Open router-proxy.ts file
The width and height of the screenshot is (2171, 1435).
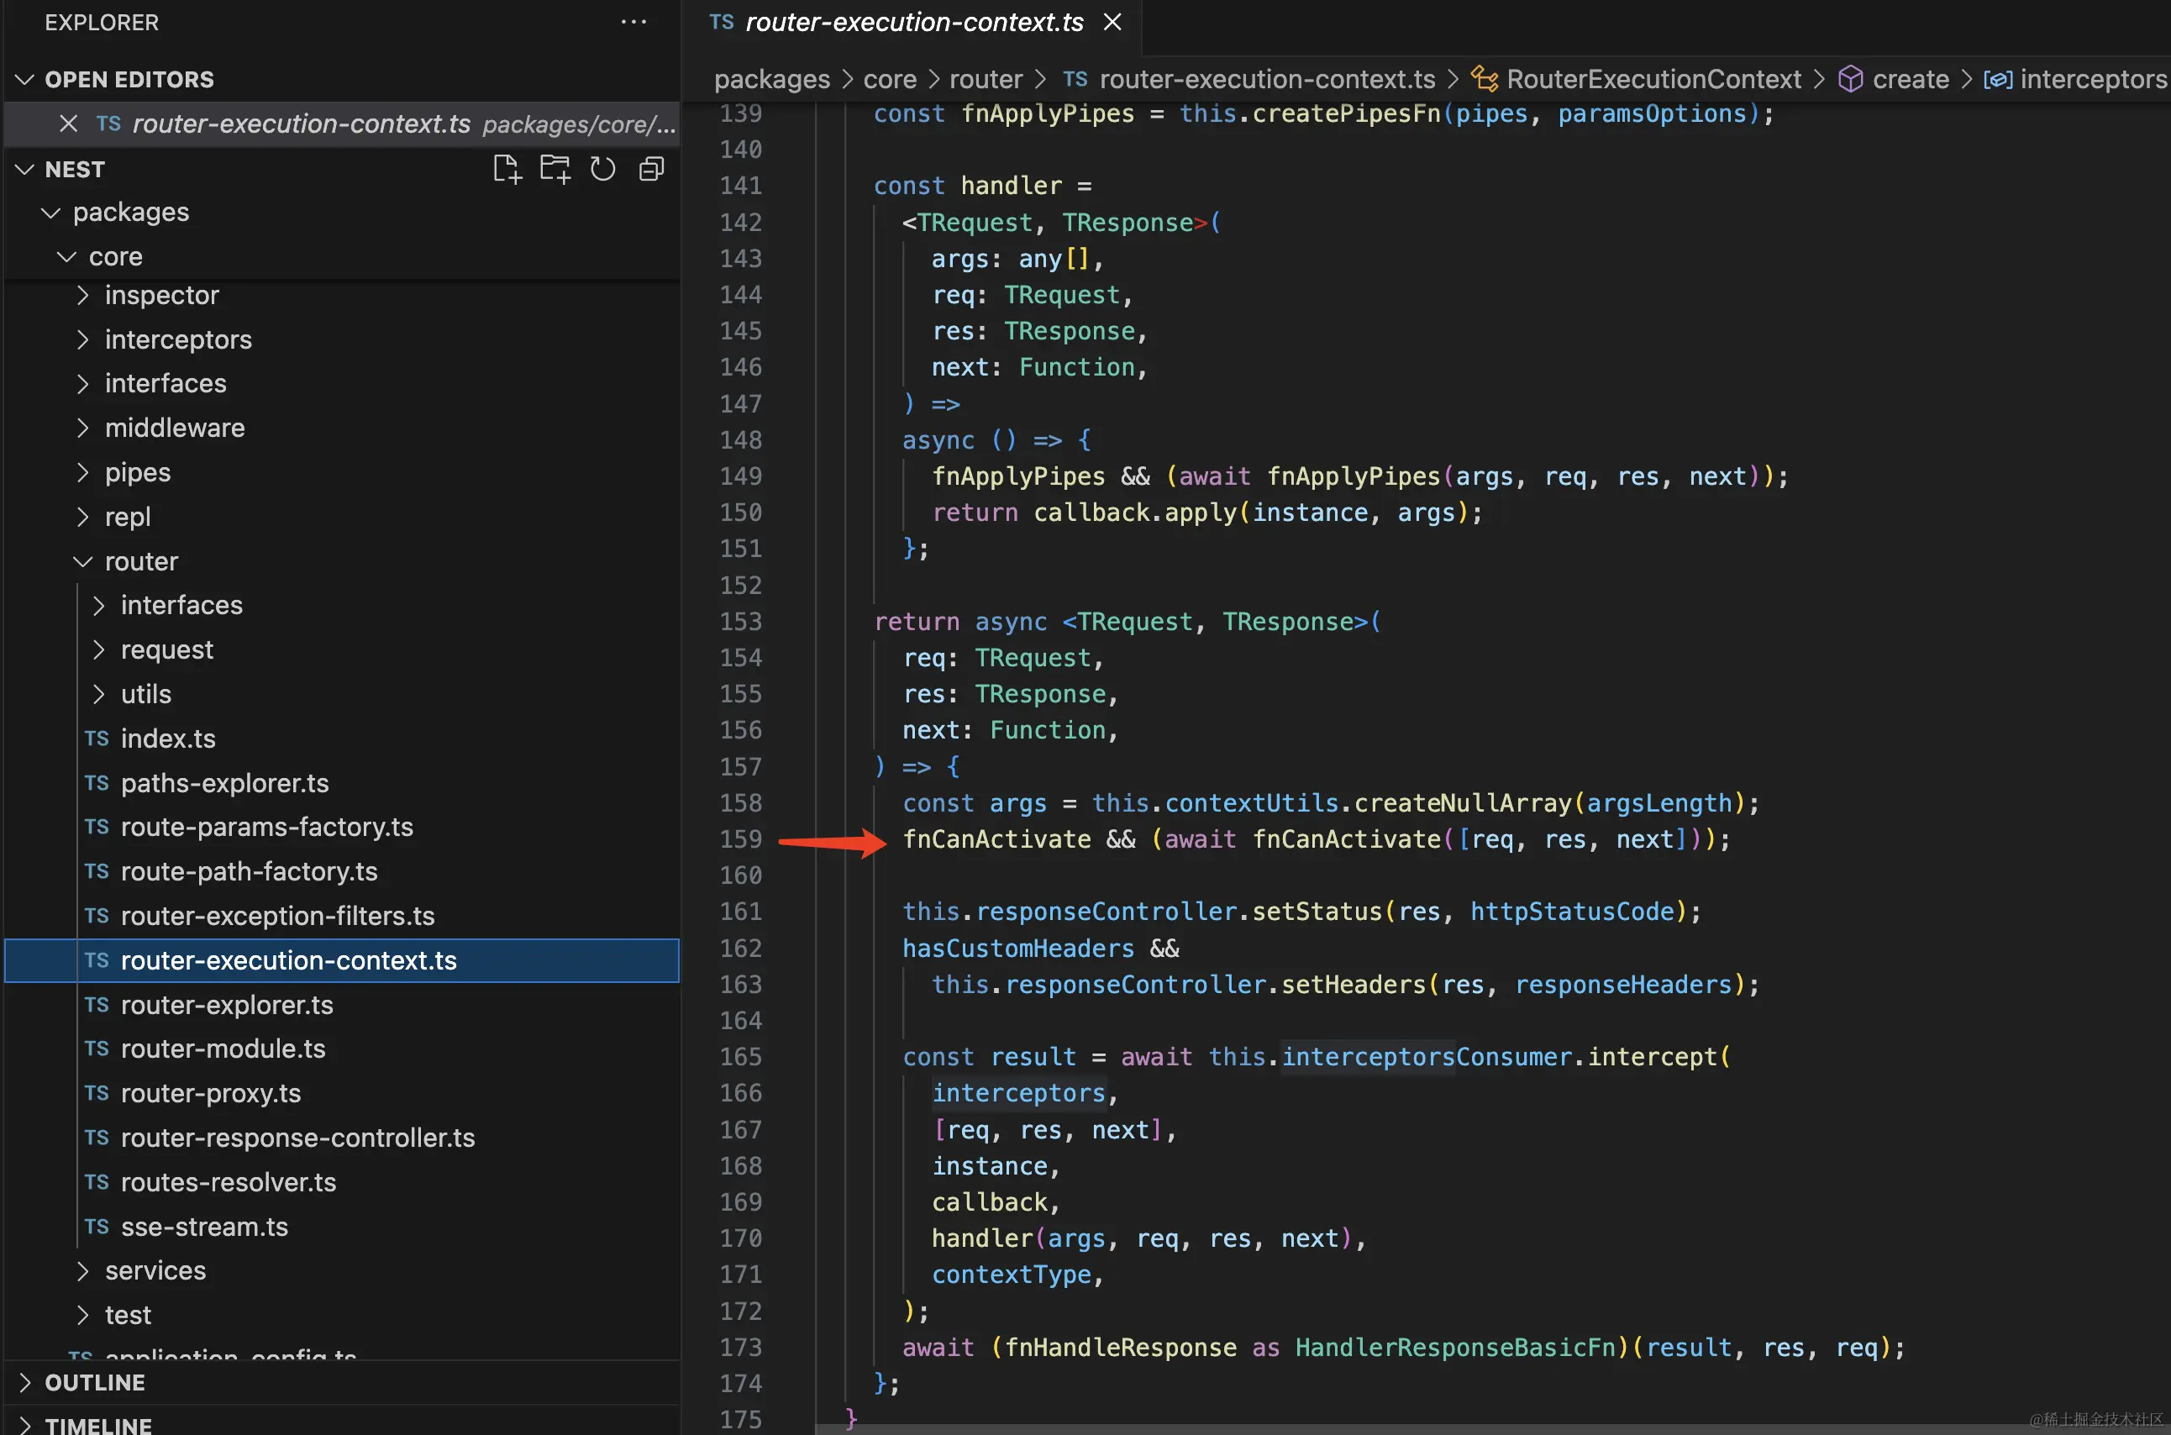pyautogui.click(x=211, y=1094)
